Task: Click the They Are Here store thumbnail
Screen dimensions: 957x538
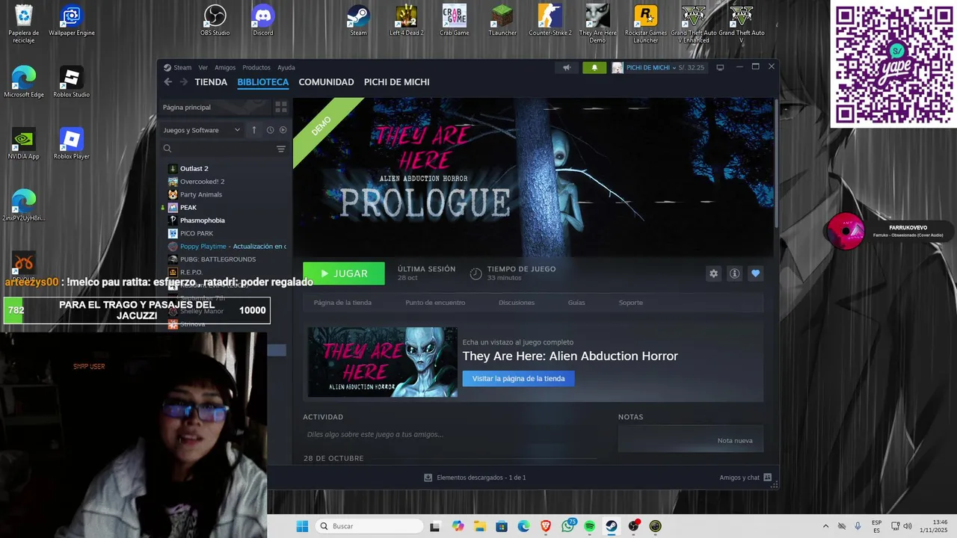Action: click(382, 362)
